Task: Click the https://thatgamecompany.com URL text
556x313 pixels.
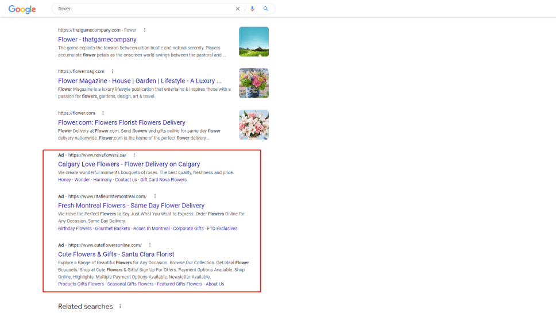Action: point(90,30)
